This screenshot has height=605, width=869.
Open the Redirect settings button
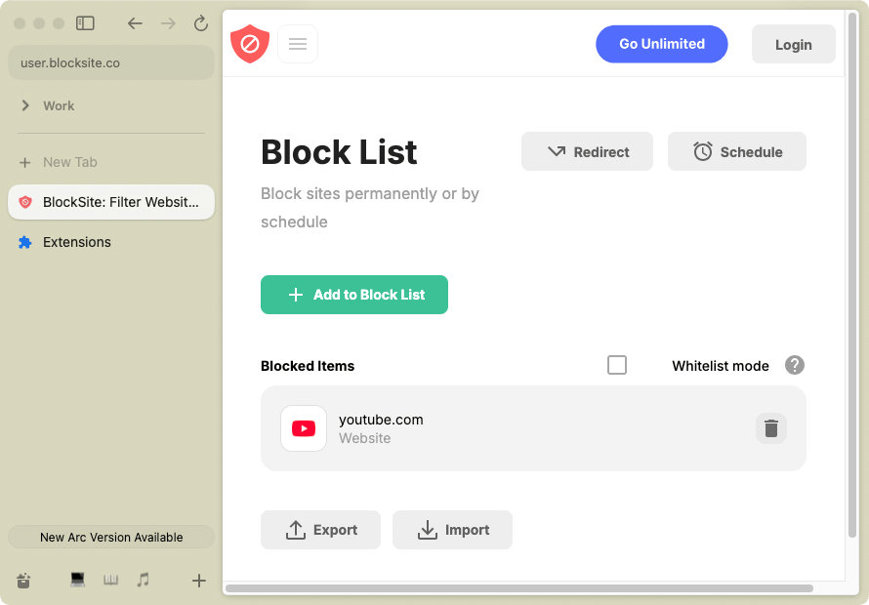coord(587,151)
